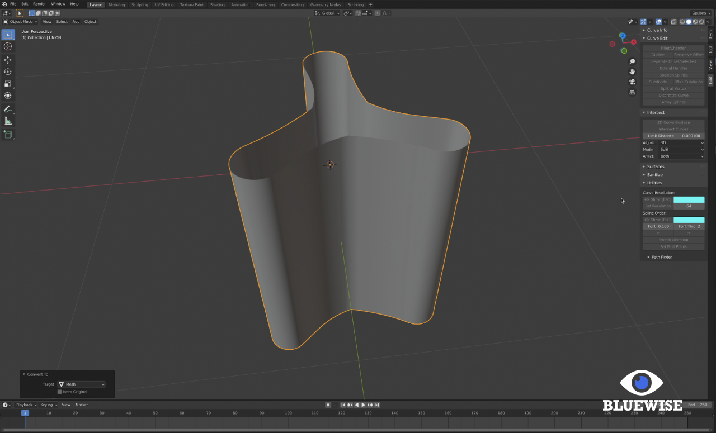Image resolution: width=716 pixels, height=433 pixels.
Task: Switch to wireframe viewport shading
Action: pos(682,22)
